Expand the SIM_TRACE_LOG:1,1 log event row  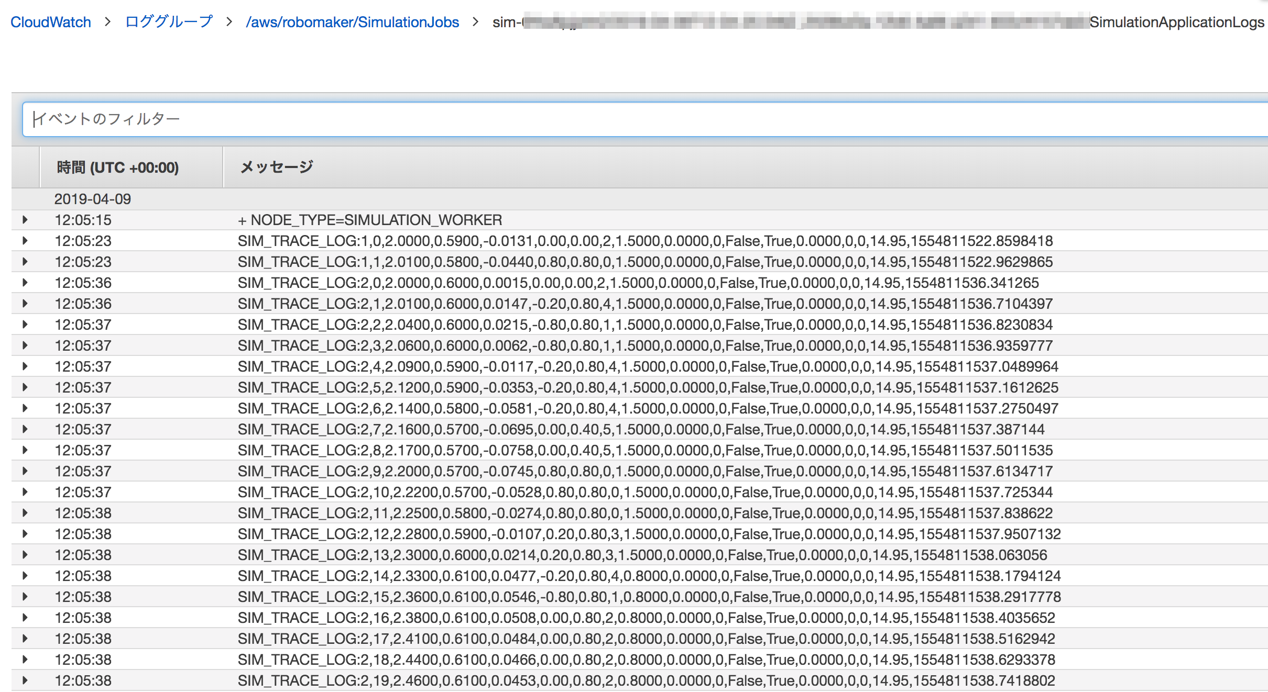click(25, 262)
